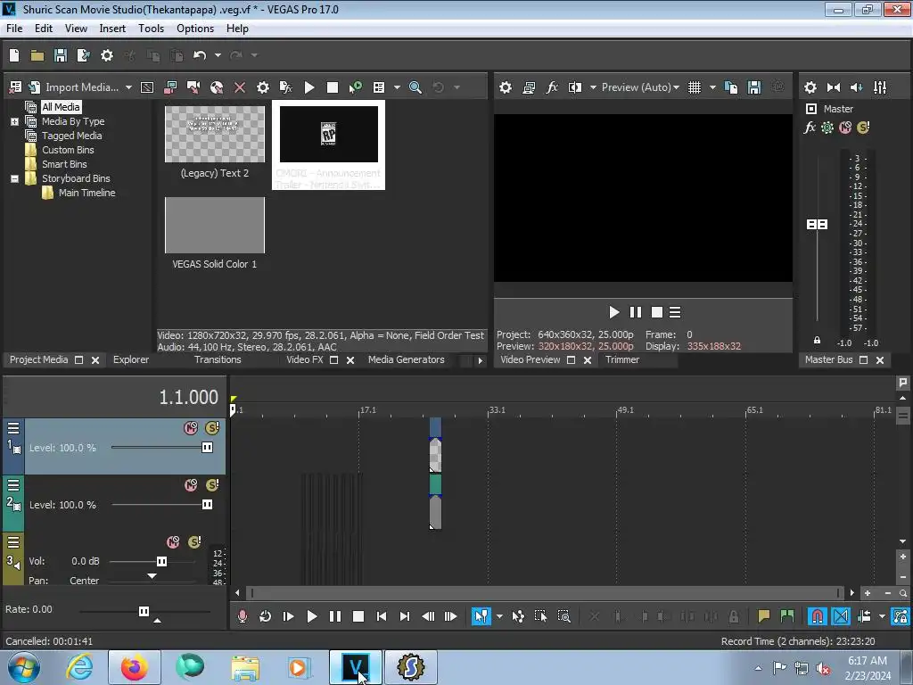
Task: Open the Master Bus audio properties gear
Action: coord(810,87)
